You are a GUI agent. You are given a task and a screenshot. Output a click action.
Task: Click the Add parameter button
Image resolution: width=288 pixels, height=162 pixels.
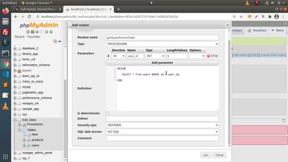tap(162, 63)
